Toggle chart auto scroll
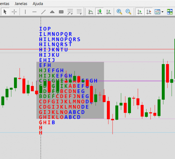Screen dimensions: 175x159 (140, 12)
